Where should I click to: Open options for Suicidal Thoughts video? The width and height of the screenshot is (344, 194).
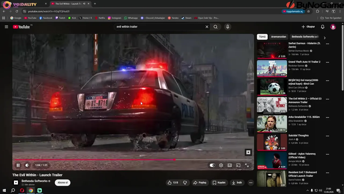point(327,136)
